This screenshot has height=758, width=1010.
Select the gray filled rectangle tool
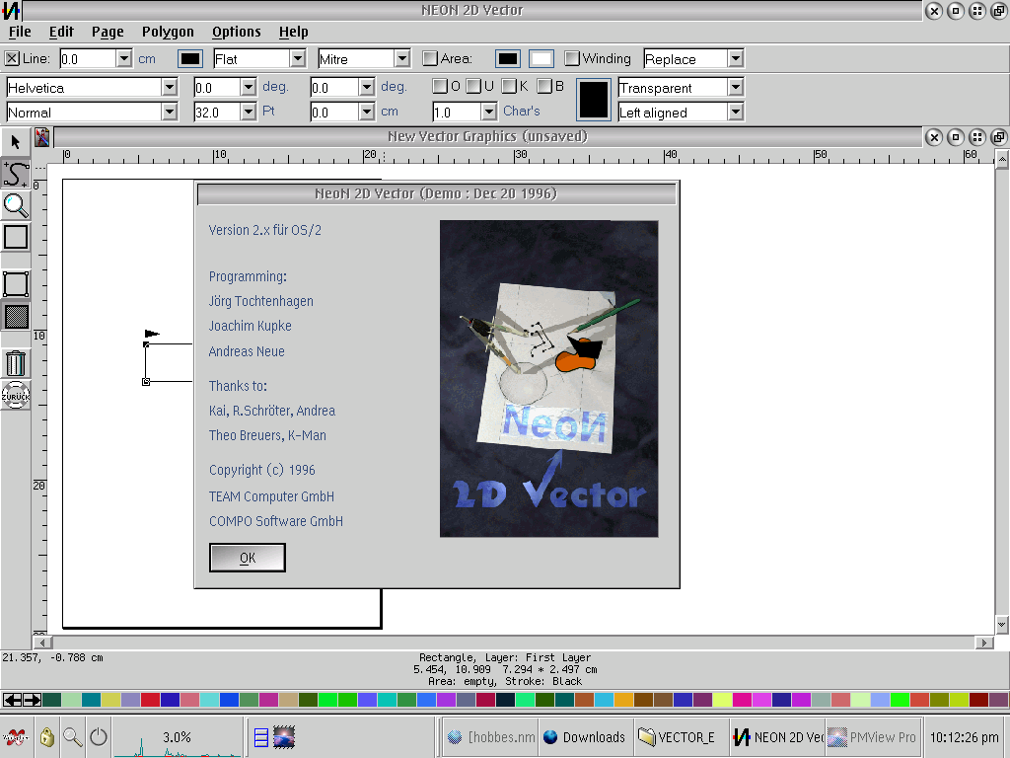coord(16,317)
